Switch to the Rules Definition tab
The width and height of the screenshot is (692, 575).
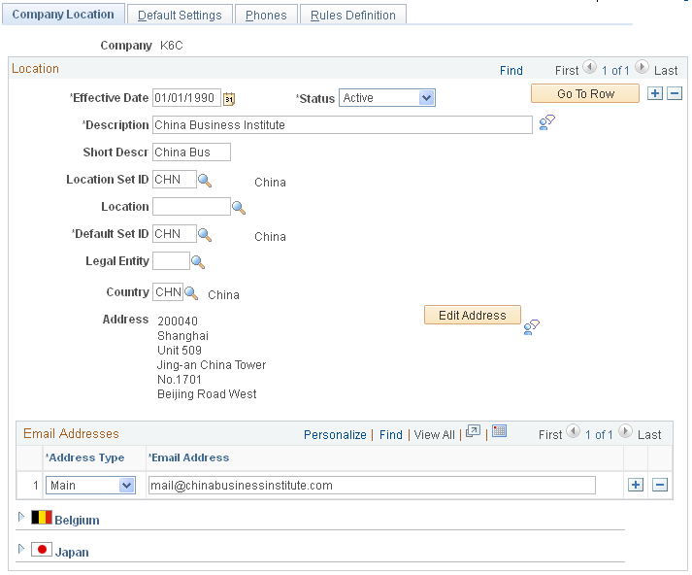pos(352,15)
